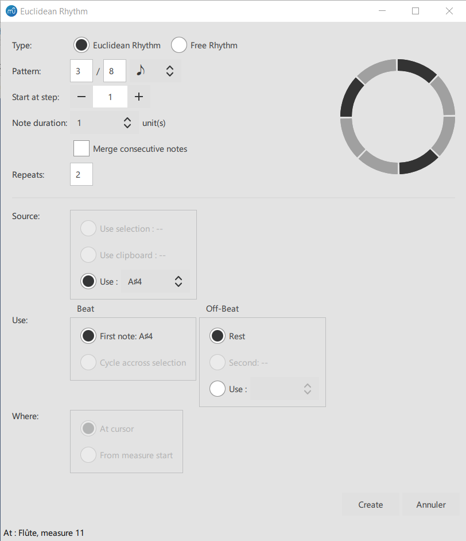The height and width of the screenshot is (541, 466).
Task: Click the Annuler cancel button
Action: 431,505
